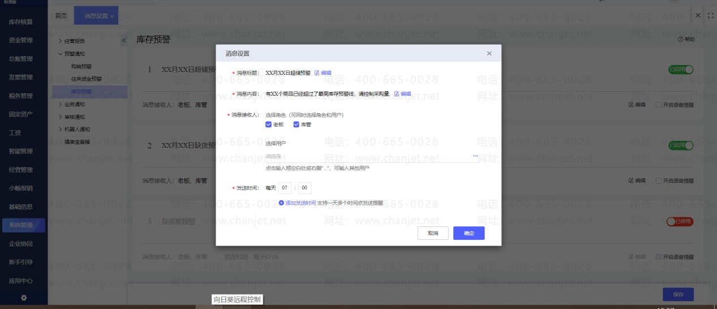The width and height of the screenshot is (717, 309).
Task: Click the 取消 button in dialog
Action: pyautogui.click(x=433, y=233)
